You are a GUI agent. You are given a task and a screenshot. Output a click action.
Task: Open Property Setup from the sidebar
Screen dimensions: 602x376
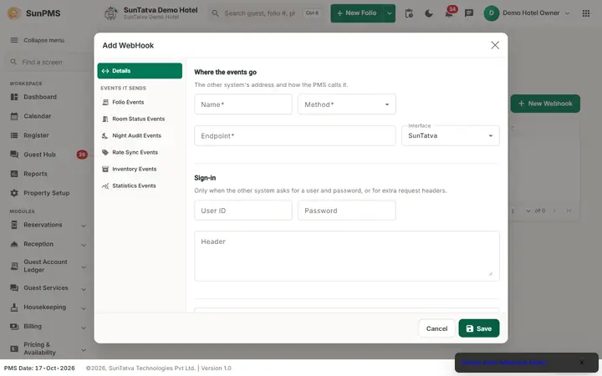point(47,193)
